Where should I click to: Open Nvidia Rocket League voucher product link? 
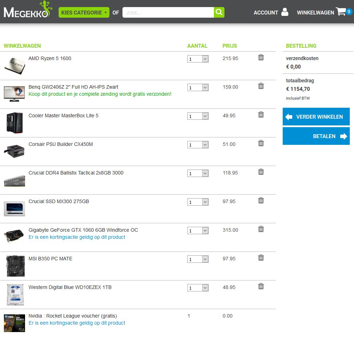coord(73,316)
